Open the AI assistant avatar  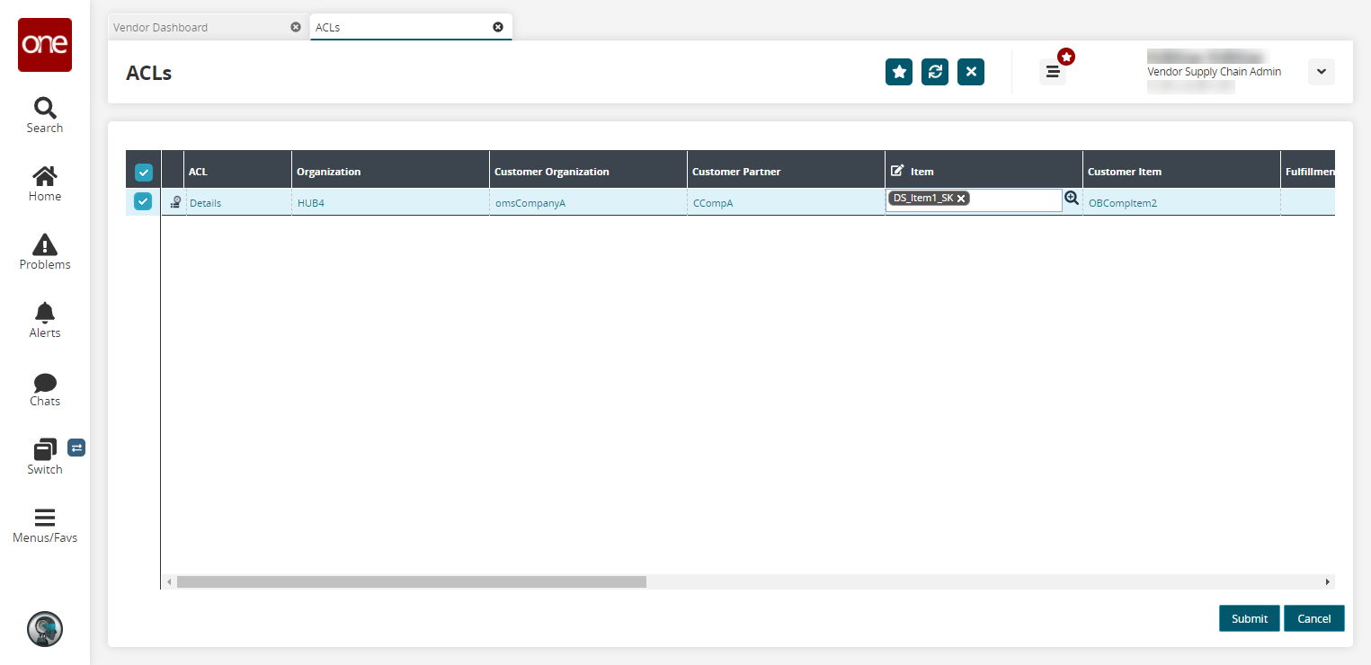[x=45, y=629]
